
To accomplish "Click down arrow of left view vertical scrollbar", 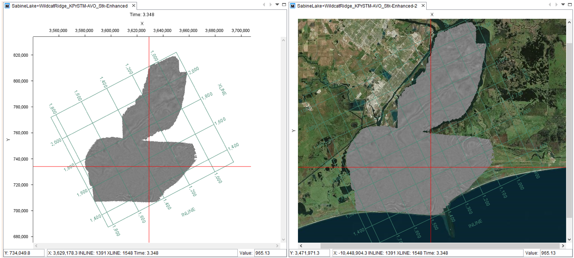I will pyautogui.click(x=284, y=239).
